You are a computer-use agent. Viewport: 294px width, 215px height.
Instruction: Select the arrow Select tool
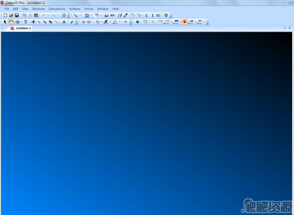coord(5,22)
